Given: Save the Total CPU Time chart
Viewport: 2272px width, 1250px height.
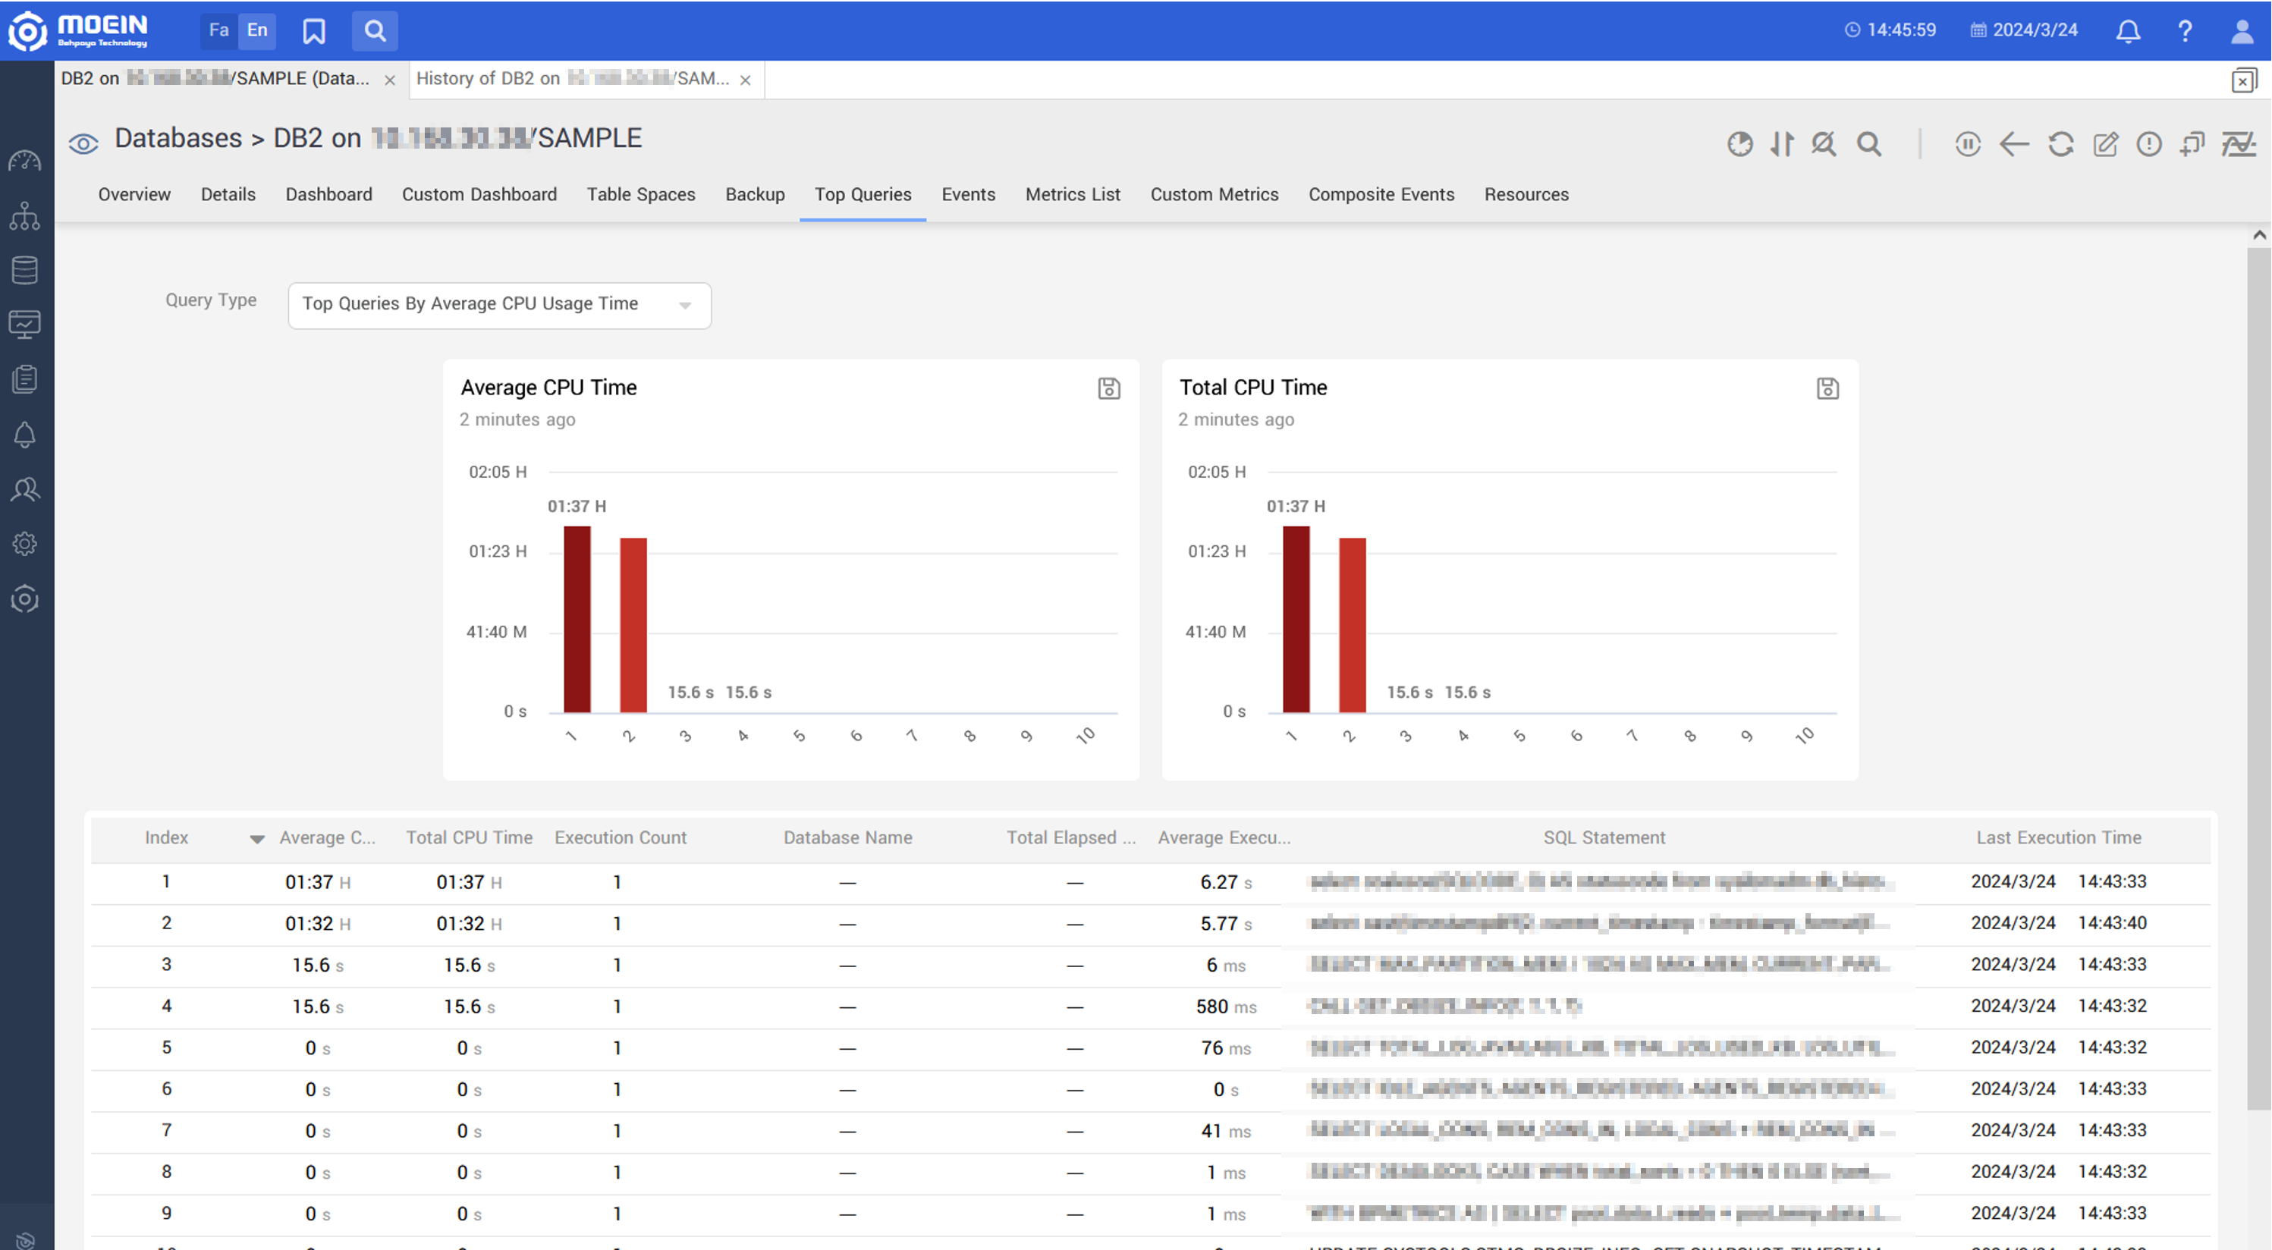Looking at the screenshot, I should [x=1827, y=388].
